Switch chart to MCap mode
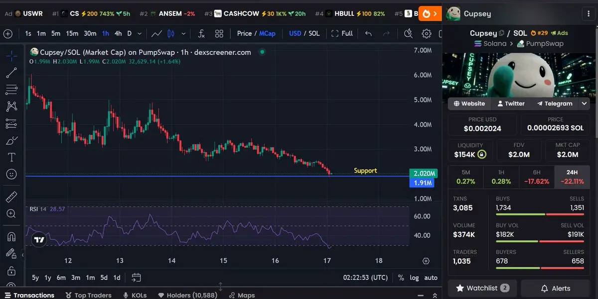 click(x=267, y=33)
